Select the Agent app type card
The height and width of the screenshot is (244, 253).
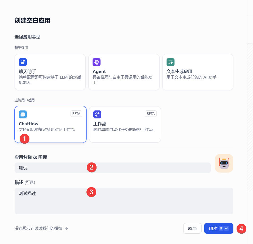tap(124, 72)
